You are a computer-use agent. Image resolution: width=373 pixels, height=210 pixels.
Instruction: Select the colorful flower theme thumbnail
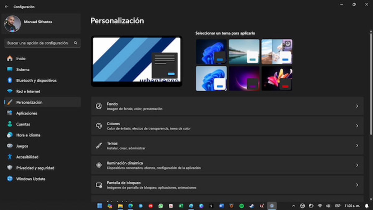[x=277, y=78]
